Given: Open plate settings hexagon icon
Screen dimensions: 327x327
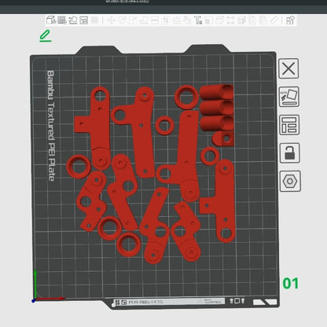Looking at the screenshot, I should [x=290, y=182].
